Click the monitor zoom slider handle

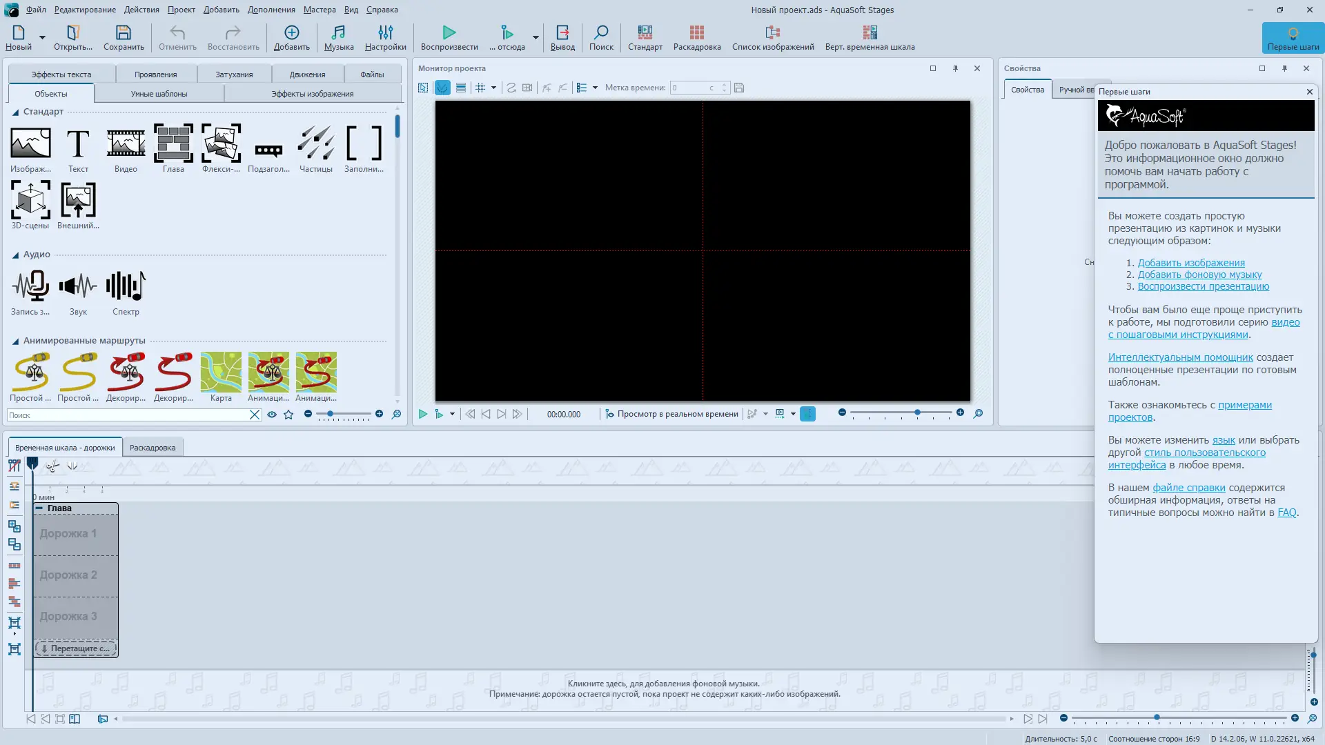(917, 413)
